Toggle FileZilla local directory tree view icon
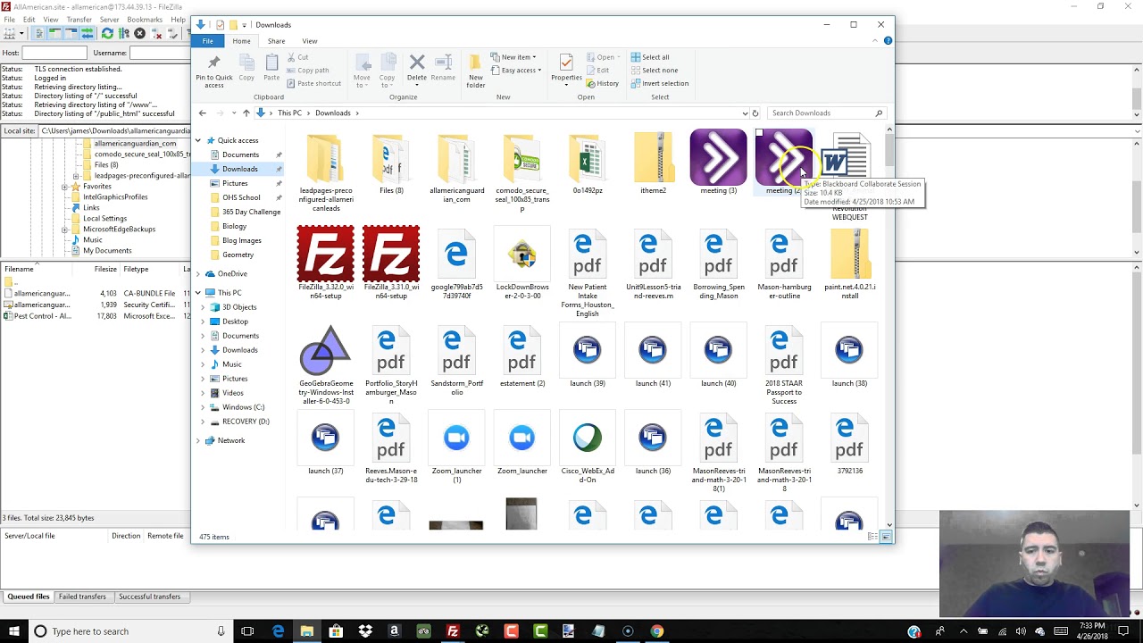 54,33
